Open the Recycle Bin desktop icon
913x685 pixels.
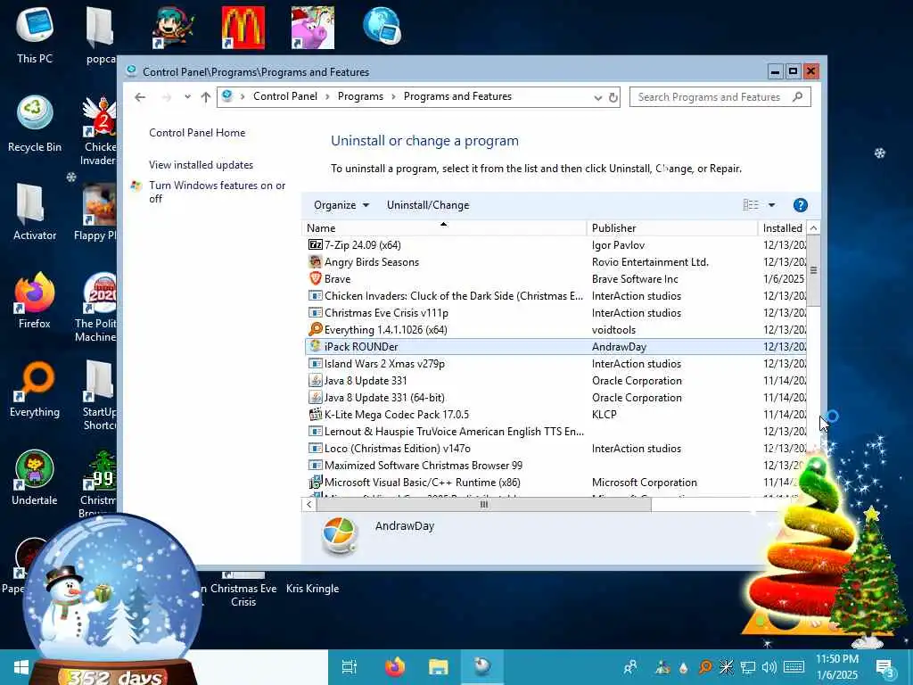(x=35, y=123)
